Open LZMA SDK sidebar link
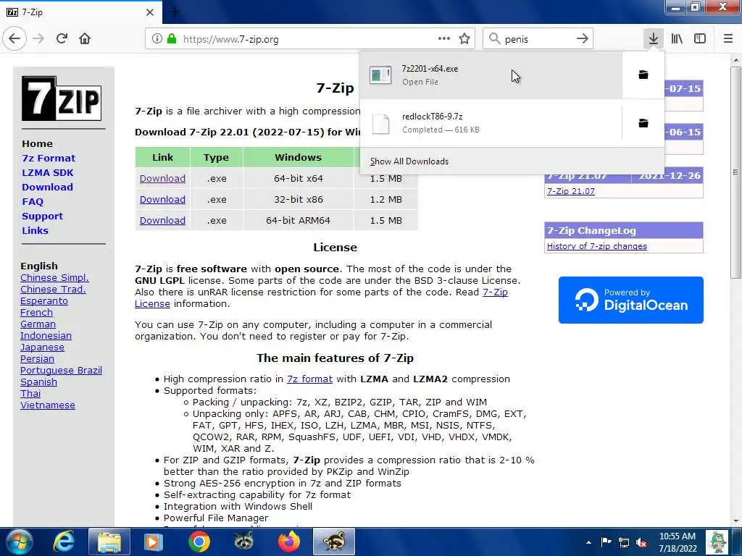Viewport: 742px width, 556px height. 48,172
